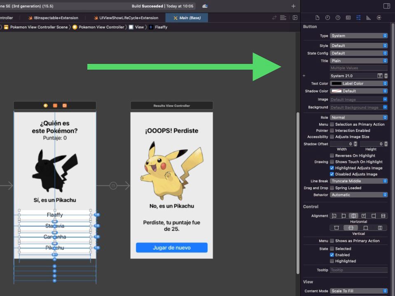Image resolution: width=395 pixels, height=296 pixels.
Task: Open the Connections inspector
Action: (x=379, y=18)
